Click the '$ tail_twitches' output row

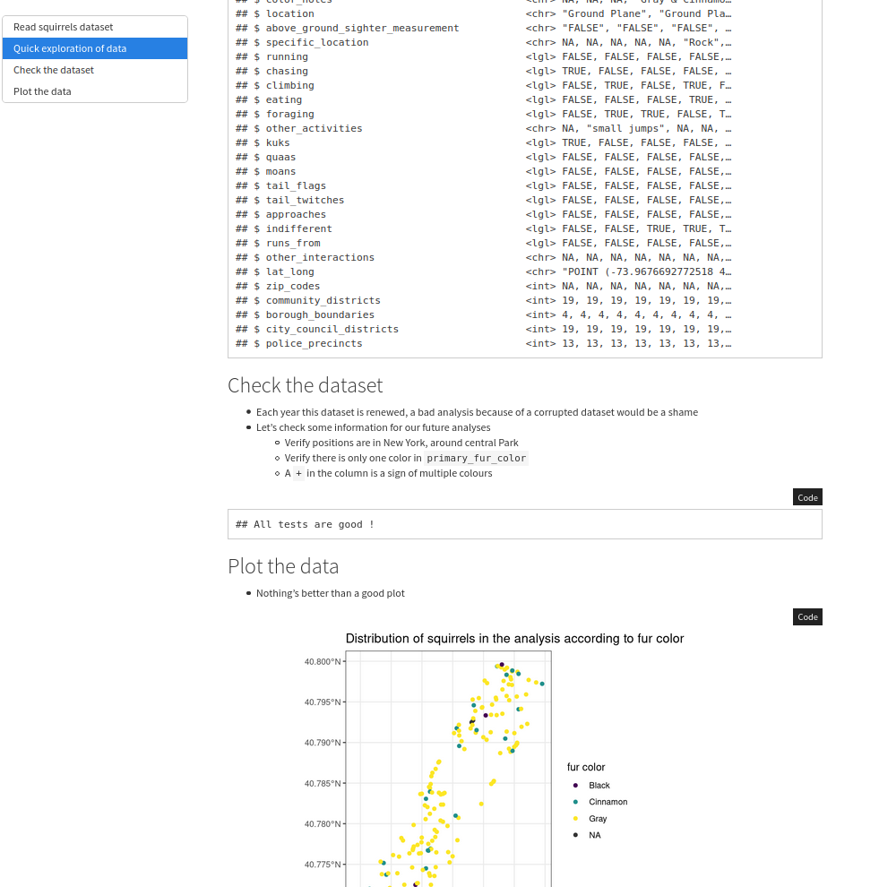(x=484, y=201)
